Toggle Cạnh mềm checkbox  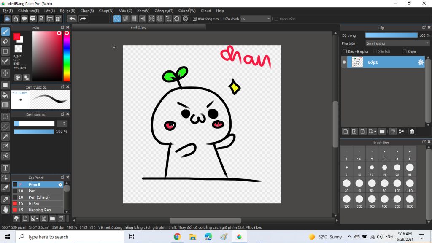276,19
